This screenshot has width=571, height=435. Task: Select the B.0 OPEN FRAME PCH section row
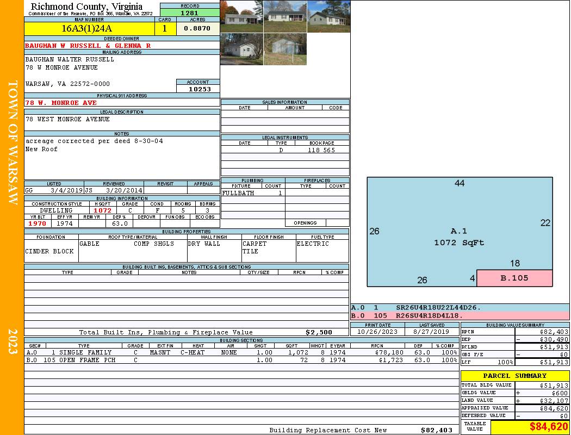point(242,360)
